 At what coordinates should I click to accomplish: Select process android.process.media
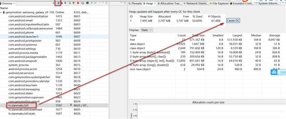point(54,53)
